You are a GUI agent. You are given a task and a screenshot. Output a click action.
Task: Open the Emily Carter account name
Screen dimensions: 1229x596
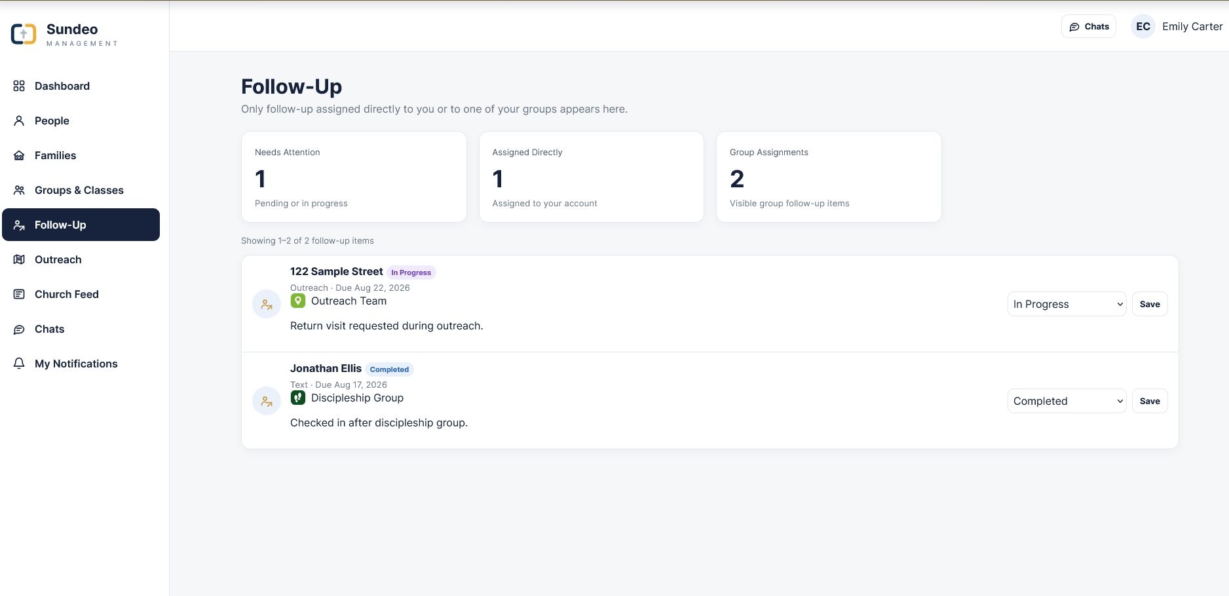point(1192,26)
